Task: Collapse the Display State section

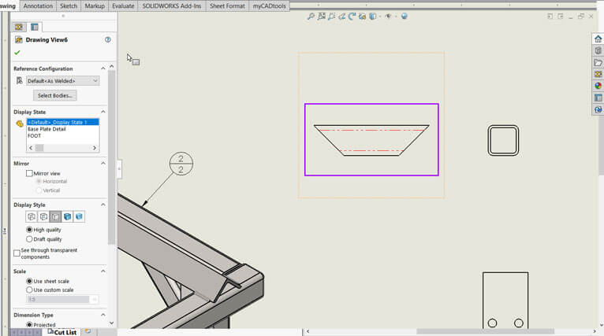Action: pyautogui.click(x=103, y=112)
